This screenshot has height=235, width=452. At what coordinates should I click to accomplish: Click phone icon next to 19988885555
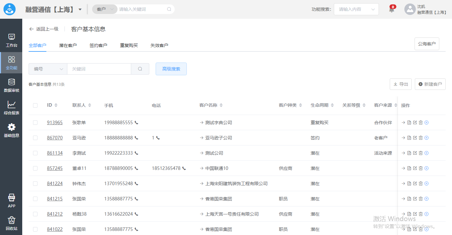pos(137,123)
